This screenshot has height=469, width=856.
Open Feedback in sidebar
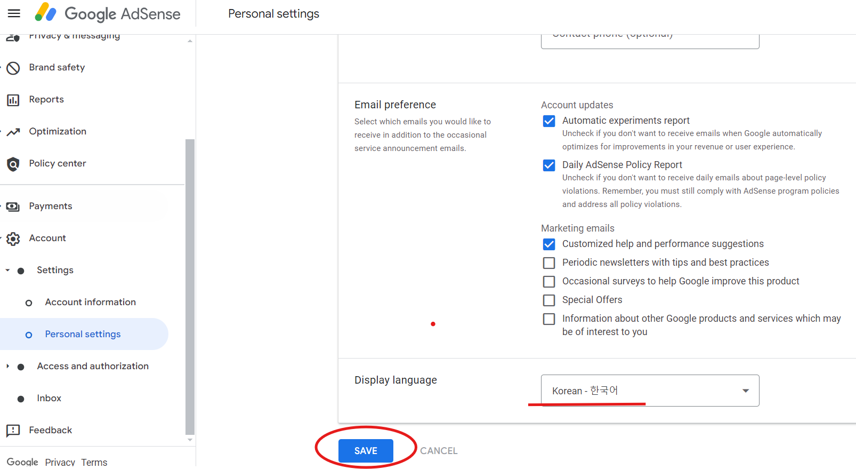(x=51, y=430)
